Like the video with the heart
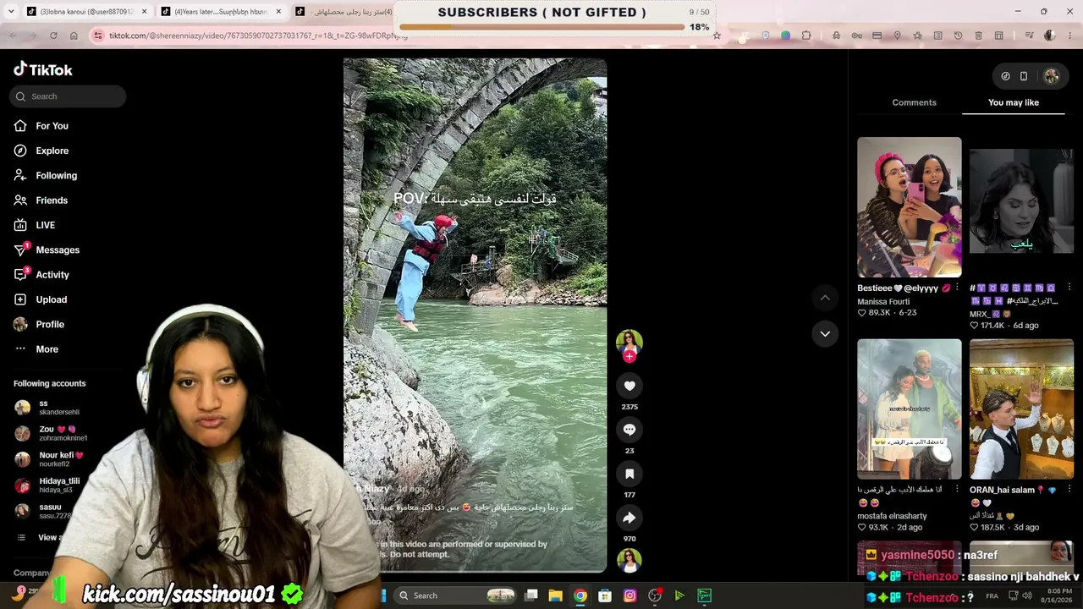1083x609 pixels. [x=629, y=386]
